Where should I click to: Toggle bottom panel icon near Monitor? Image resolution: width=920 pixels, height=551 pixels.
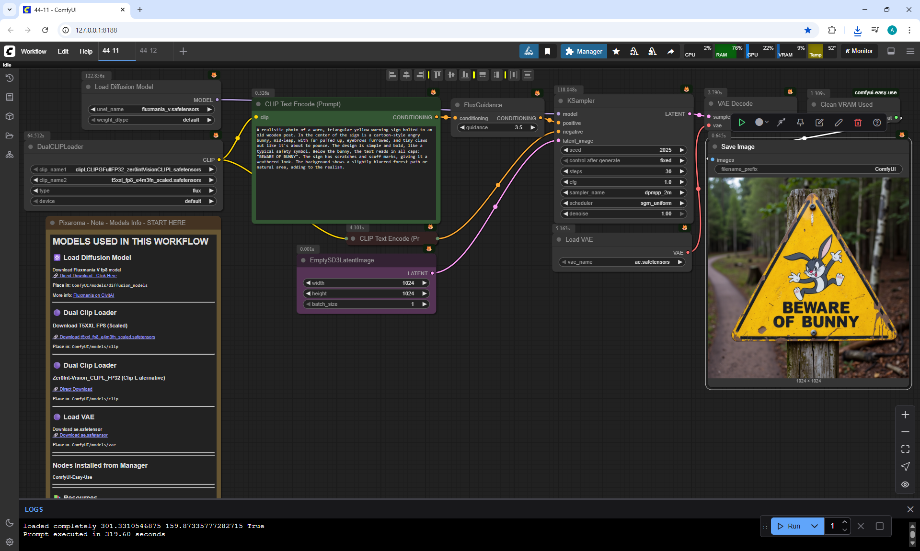pos(891,51)
